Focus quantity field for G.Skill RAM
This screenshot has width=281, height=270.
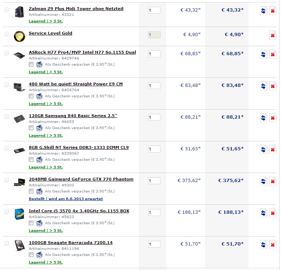154,149
